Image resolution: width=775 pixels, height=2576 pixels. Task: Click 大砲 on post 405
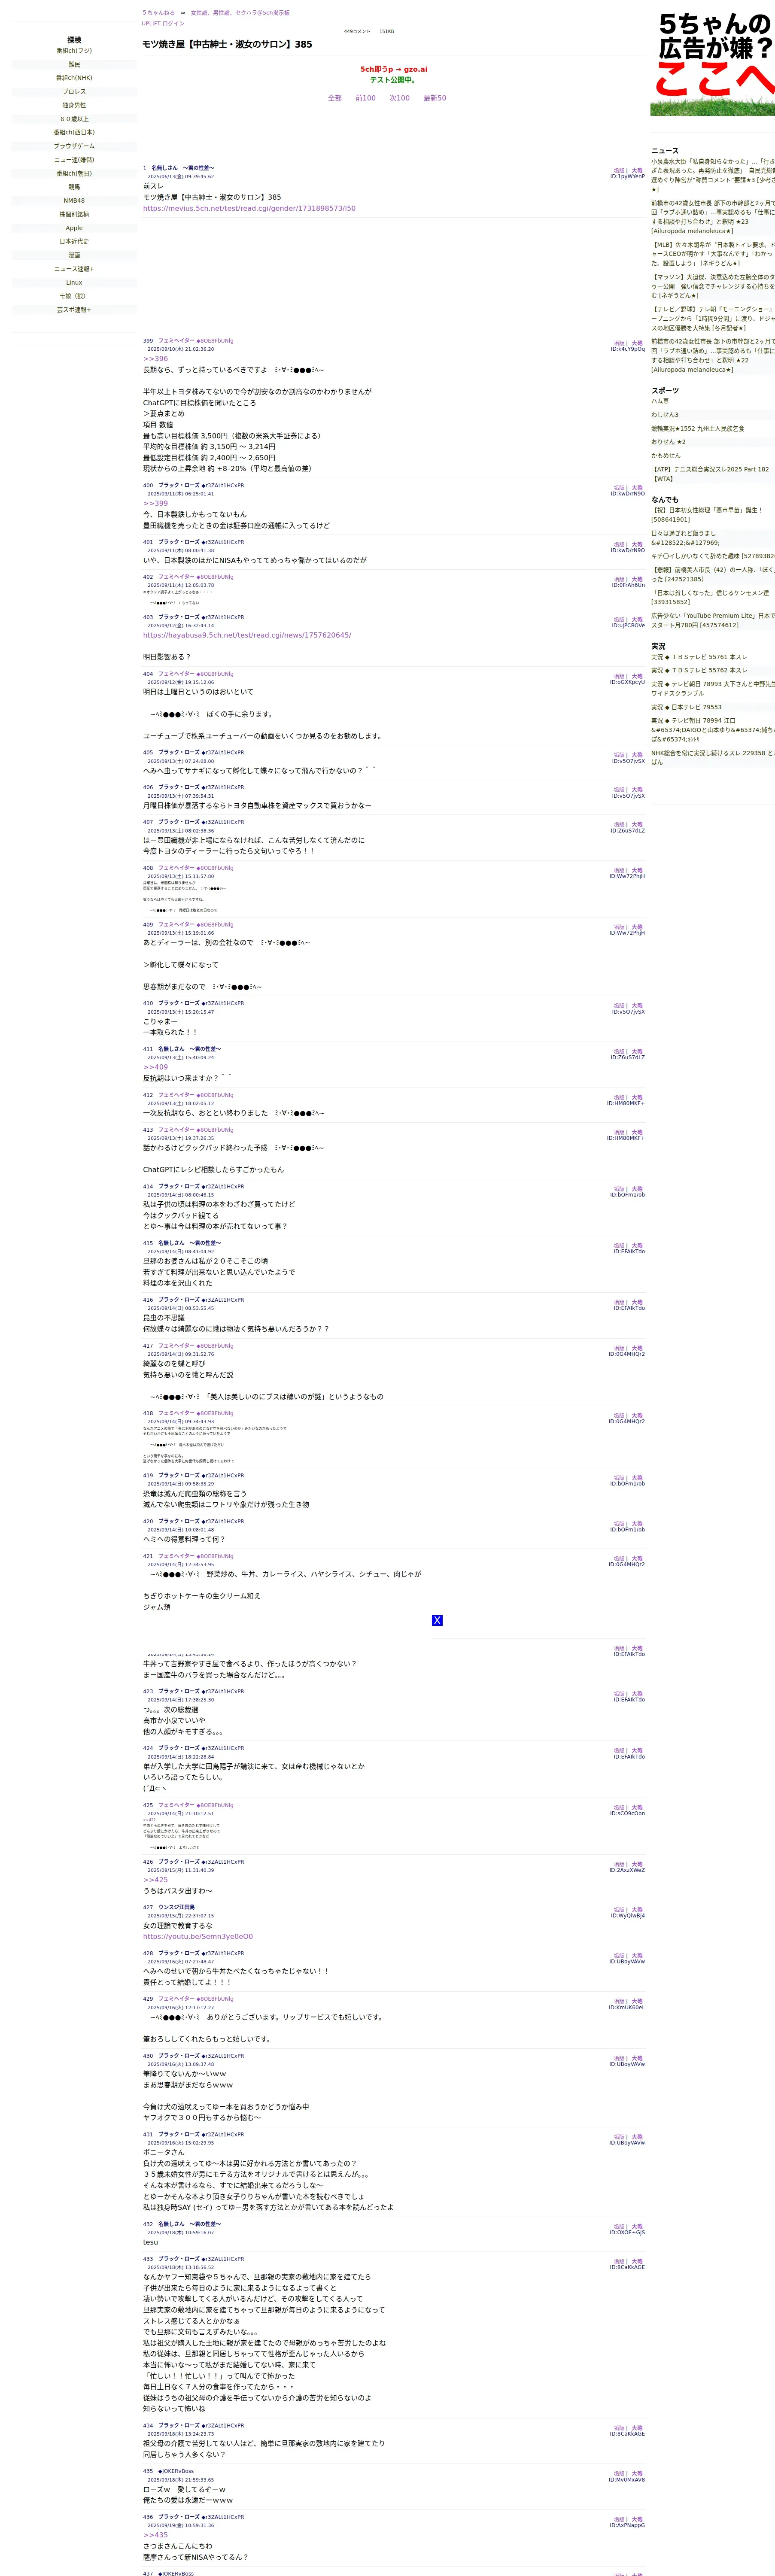coord(637,755)
